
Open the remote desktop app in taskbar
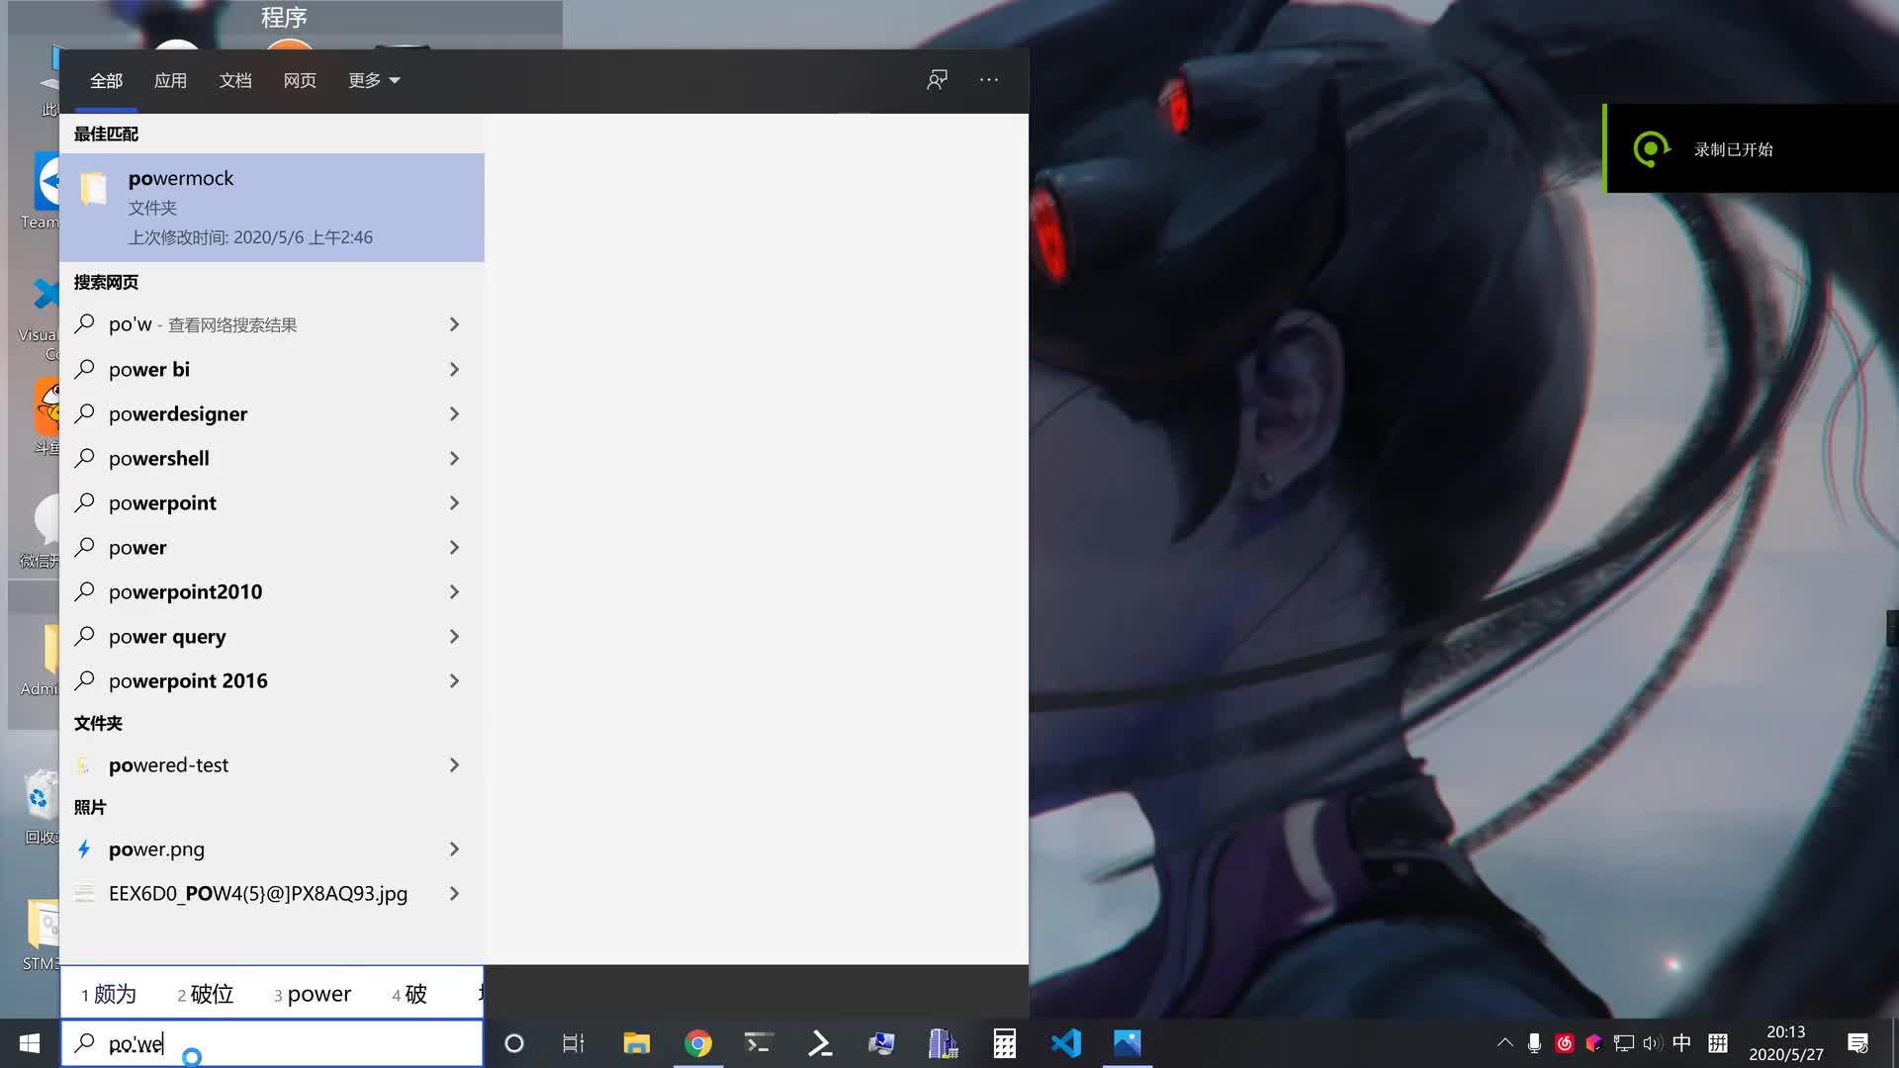[881, 1043]
